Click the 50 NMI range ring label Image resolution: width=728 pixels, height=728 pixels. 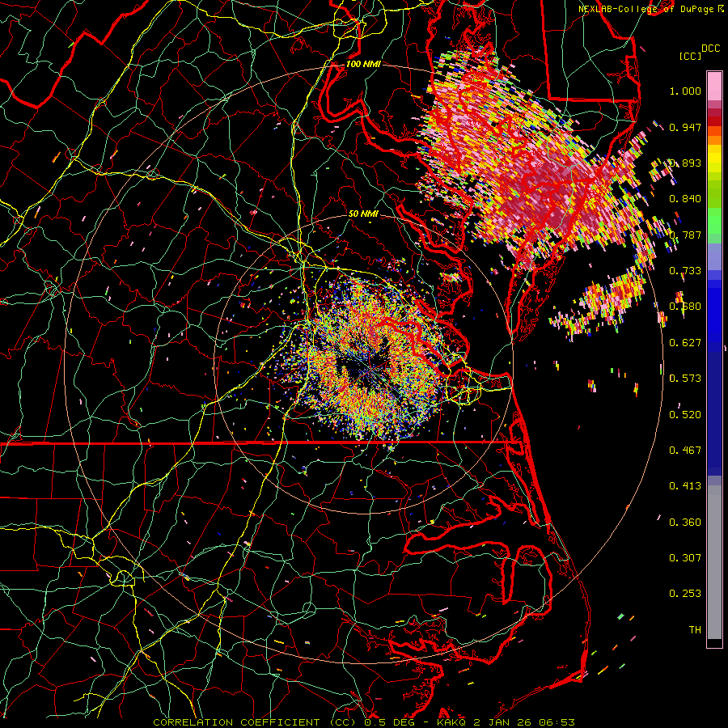coord(363,214)
